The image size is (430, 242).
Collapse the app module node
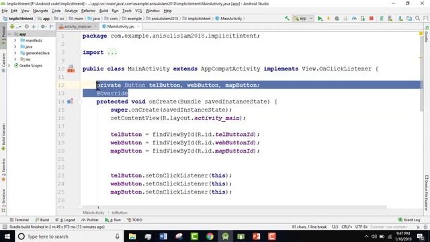(x=9, y=34)
